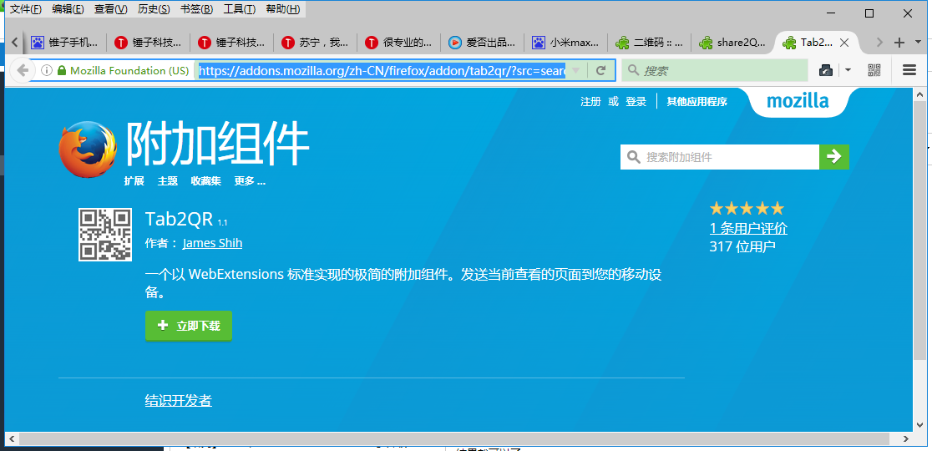Click the back navigation arrow button
The height and width of the screenshot is (451, 932).
click(x=23, y=70)
